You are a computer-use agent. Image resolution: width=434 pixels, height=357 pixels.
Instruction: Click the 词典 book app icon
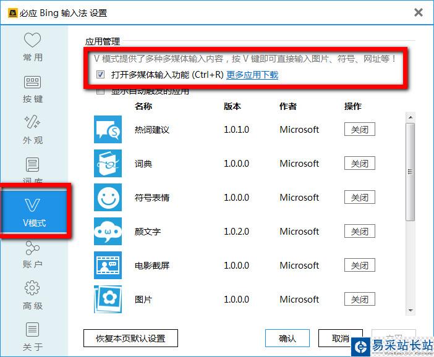click(108, 164)
